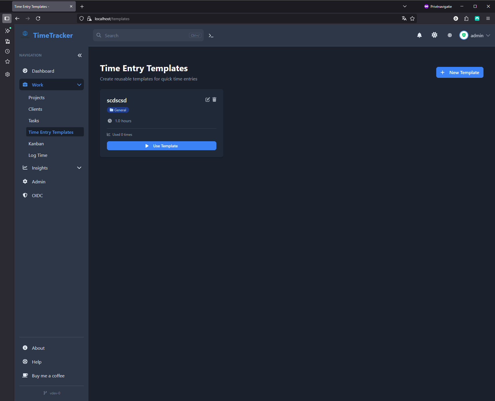The image size is (495, 401).
Task: Open the terminal icon next to search
Action: coord(211,35)
